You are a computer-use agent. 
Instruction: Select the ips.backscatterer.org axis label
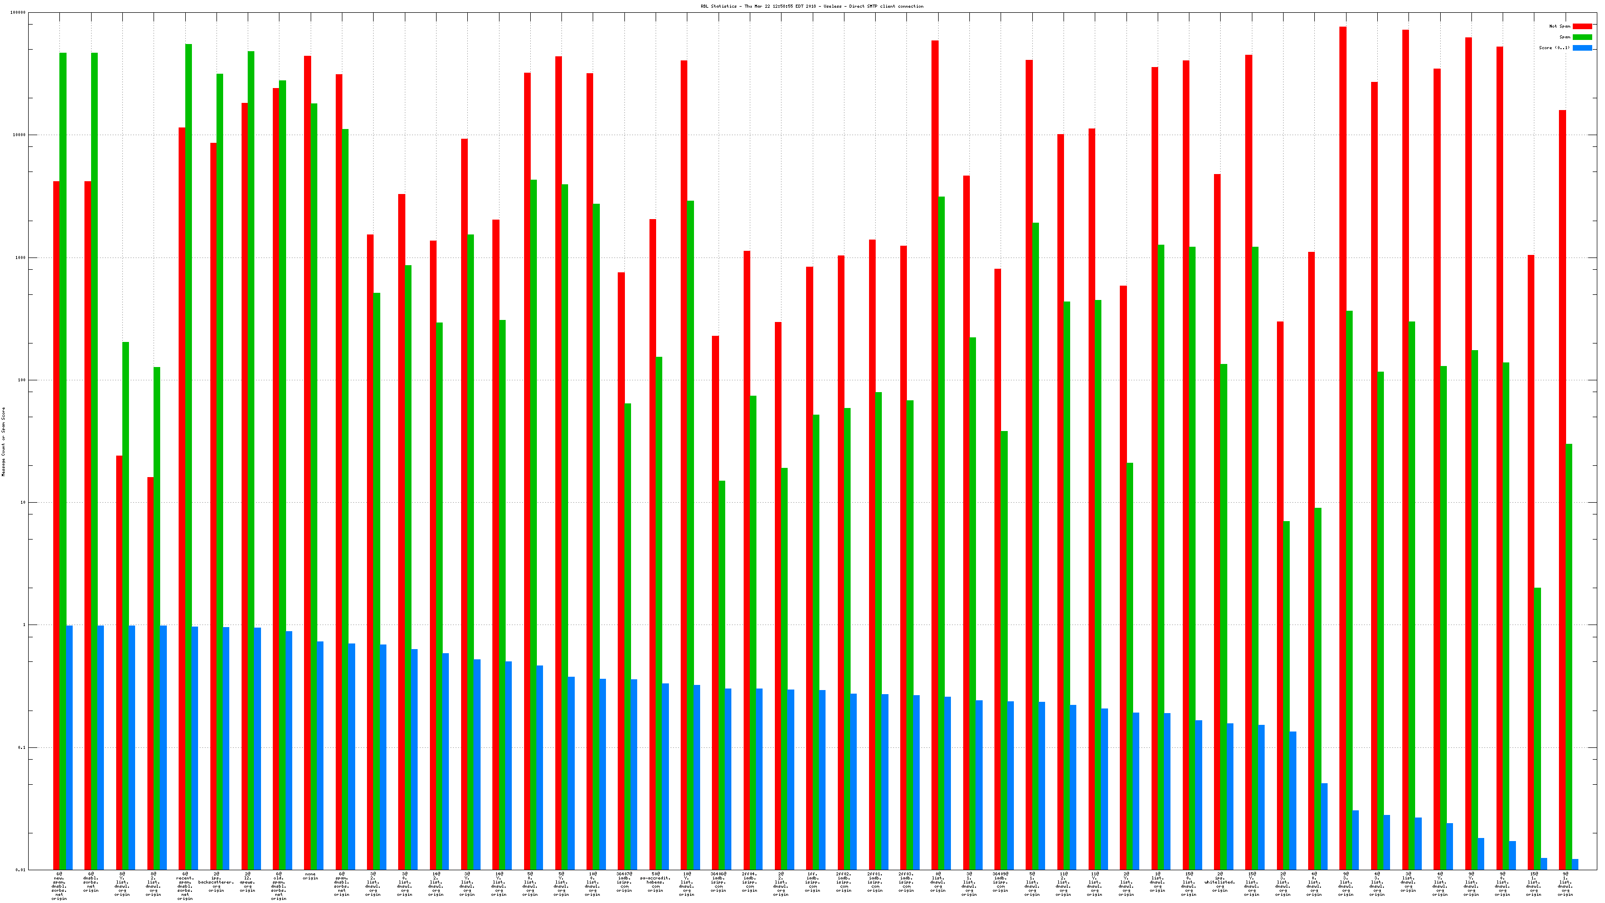coord(216,882)
